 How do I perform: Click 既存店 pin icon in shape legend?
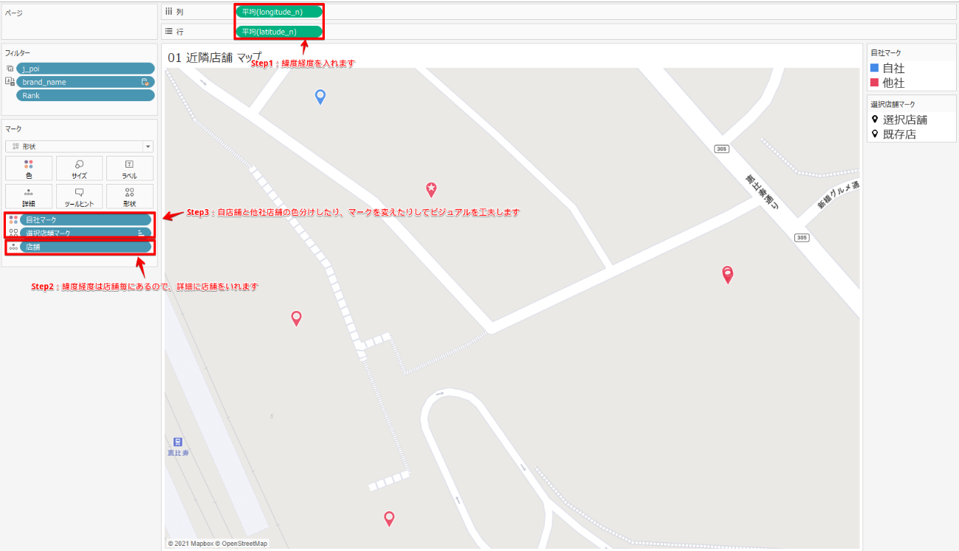point(875,134)
